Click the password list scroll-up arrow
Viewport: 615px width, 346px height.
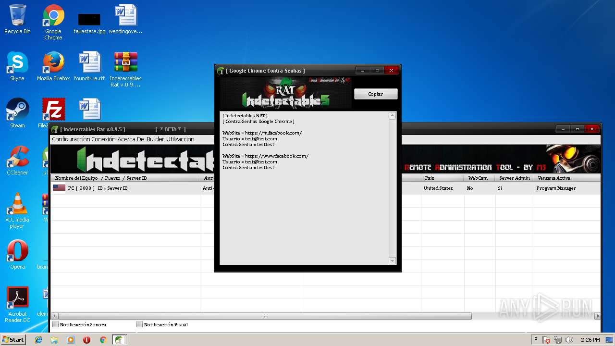pos(392,116)
